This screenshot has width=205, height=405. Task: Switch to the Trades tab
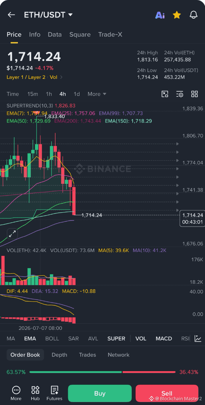coord(88,355)
